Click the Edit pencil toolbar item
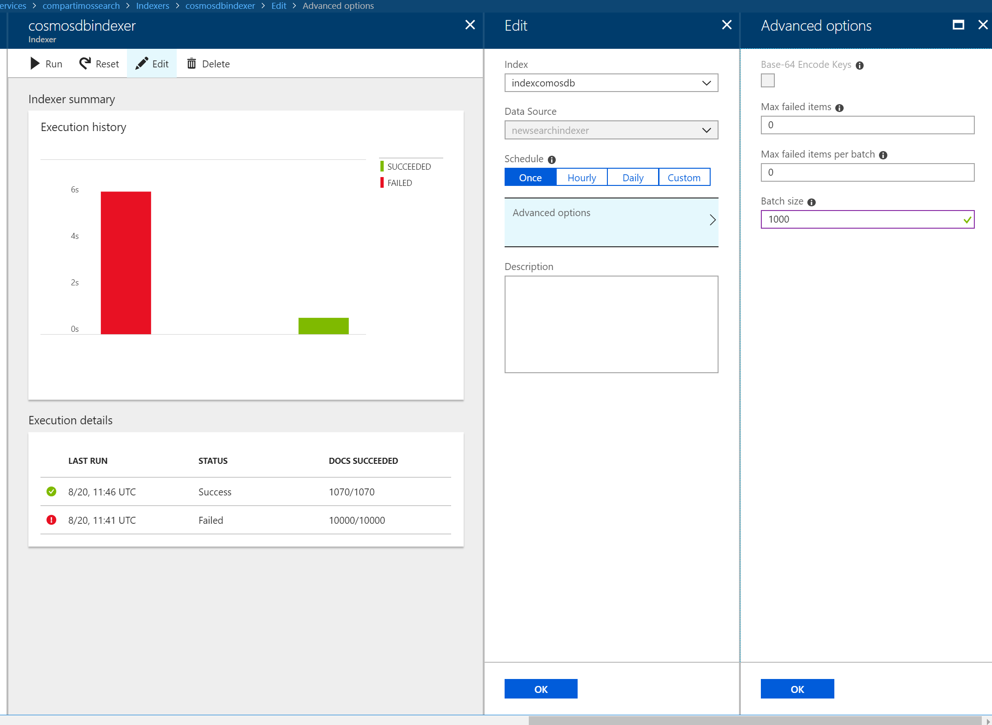992x725 pixels. [x=152, y=64]
